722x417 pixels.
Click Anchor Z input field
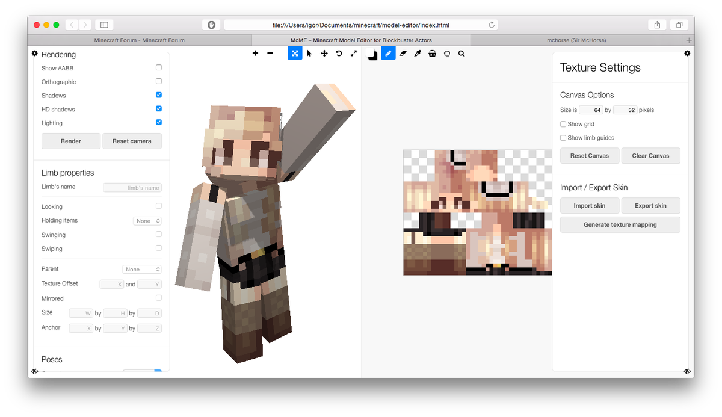coord(150,329)
